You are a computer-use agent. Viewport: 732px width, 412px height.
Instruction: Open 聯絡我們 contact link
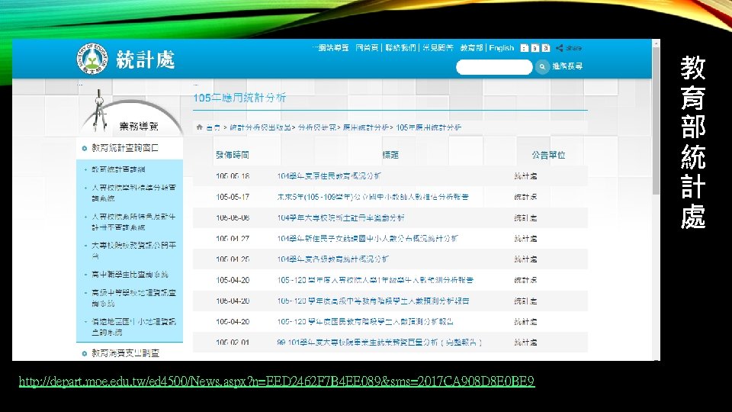(400, 47)
